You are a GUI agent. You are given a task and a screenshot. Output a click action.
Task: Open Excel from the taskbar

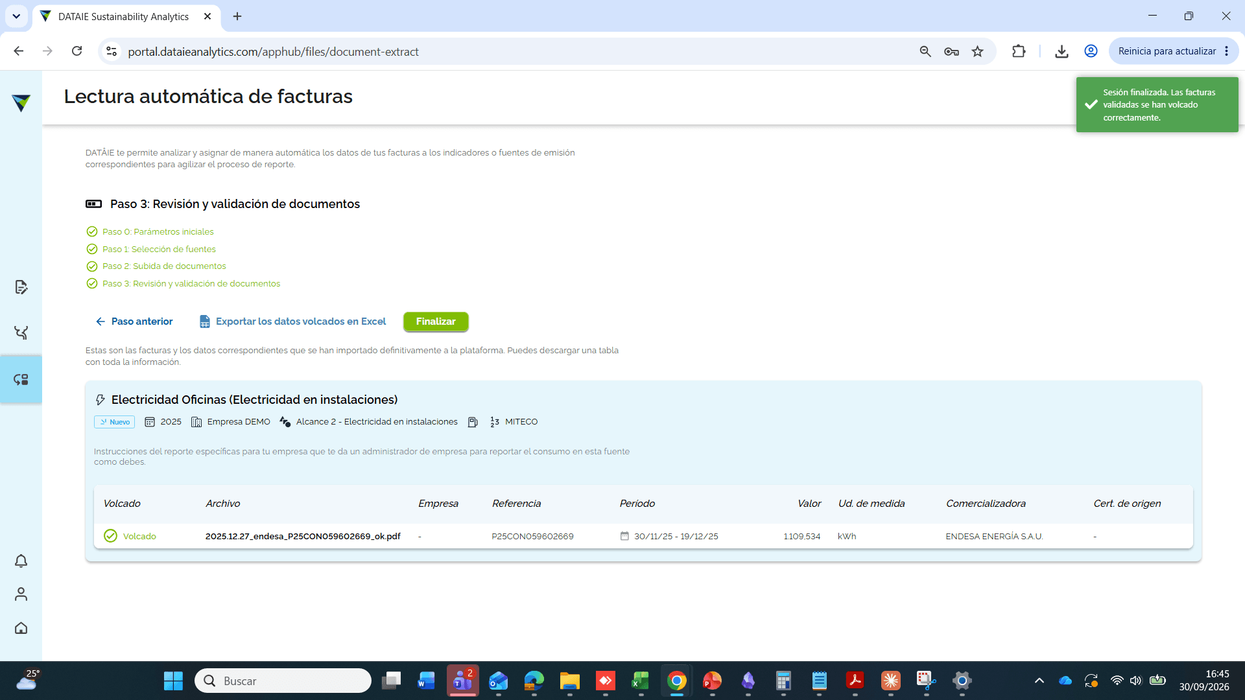pos(640,681)
